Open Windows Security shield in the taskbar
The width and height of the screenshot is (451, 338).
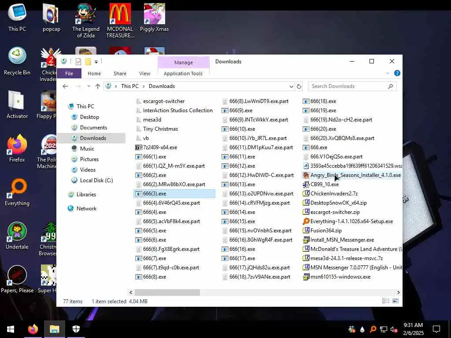pyautogui.click(x=76, y=329)
